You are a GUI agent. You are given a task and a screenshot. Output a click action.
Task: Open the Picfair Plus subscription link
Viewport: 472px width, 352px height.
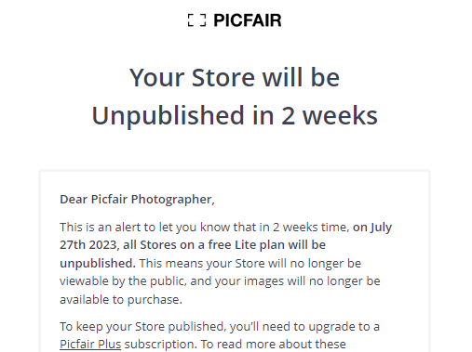pyautogui.click(x=90, y=344)
